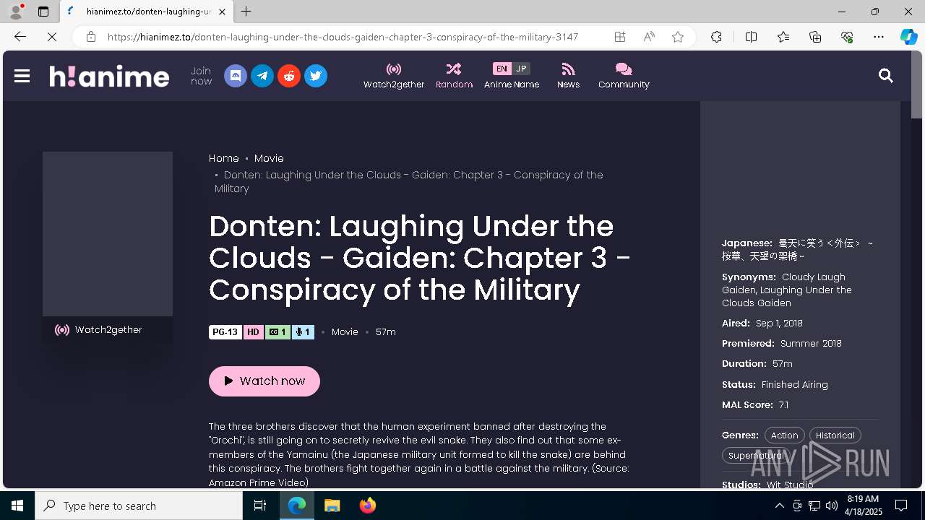Select the Supernatural genre tag

(x=756, y=456)
